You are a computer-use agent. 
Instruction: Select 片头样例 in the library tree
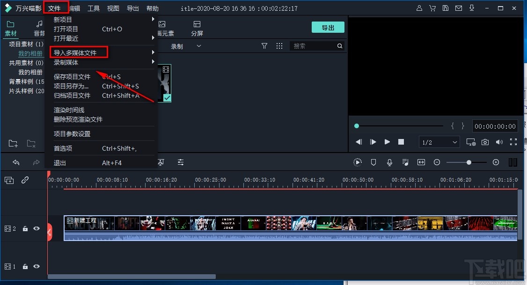pos(26,91)
